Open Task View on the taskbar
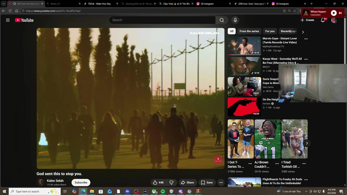This screenshot has height=195, width=347. click(x=65, y=191)
